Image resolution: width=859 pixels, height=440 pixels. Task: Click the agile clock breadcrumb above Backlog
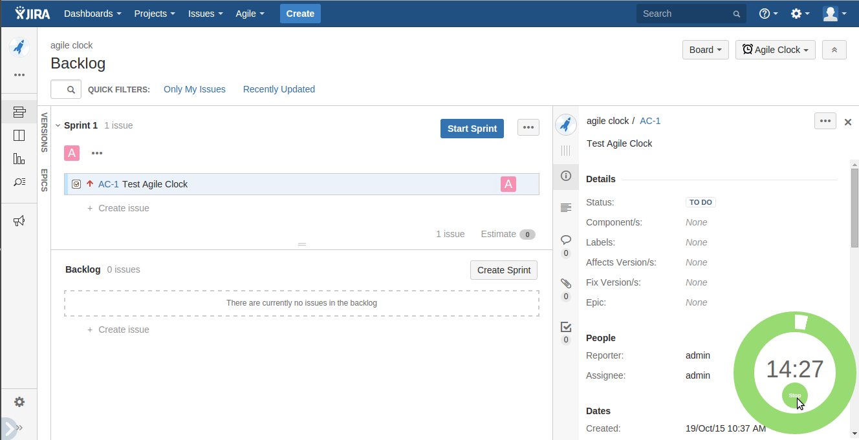[72, 45]
